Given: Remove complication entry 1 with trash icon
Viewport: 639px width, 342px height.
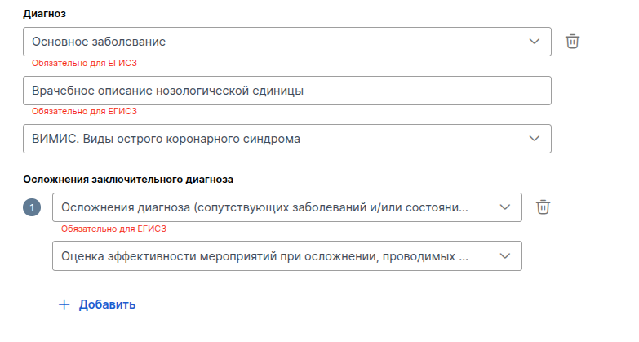Looking at the screenshot, I should (544, 207).
